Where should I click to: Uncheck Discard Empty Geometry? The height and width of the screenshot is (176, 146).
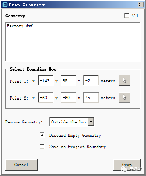tap(42, 135)
